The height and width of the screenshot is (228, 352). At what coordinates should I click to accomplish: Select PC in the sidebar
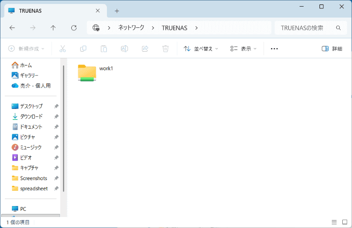coord(19,209)
